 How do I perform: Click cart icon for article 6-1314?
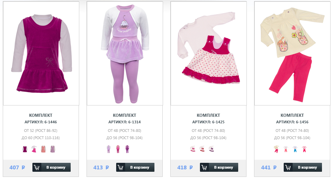tap(121, 167)
